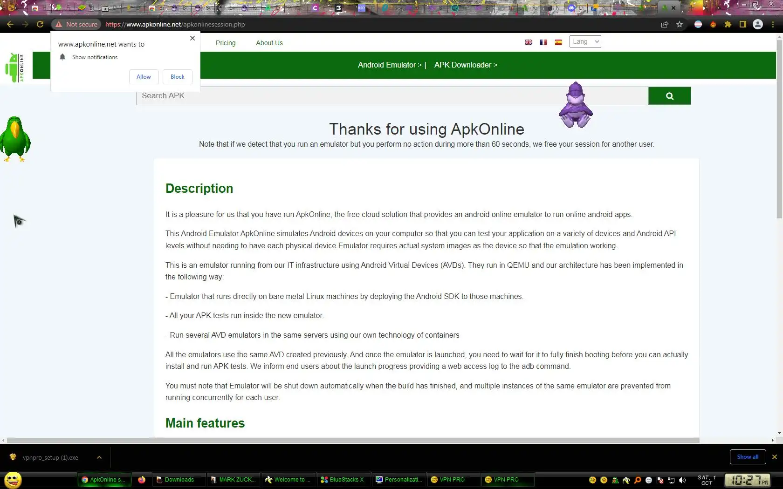
Task: Click the orange flame extension icon
Action: tap(713, 24)
